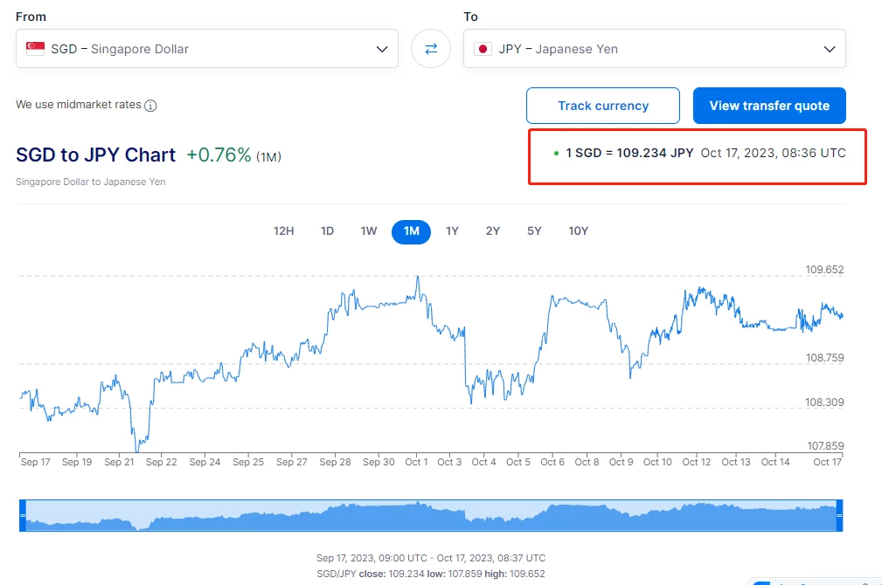Expand the SGD currency dropdown arrow

pos(382,50)
